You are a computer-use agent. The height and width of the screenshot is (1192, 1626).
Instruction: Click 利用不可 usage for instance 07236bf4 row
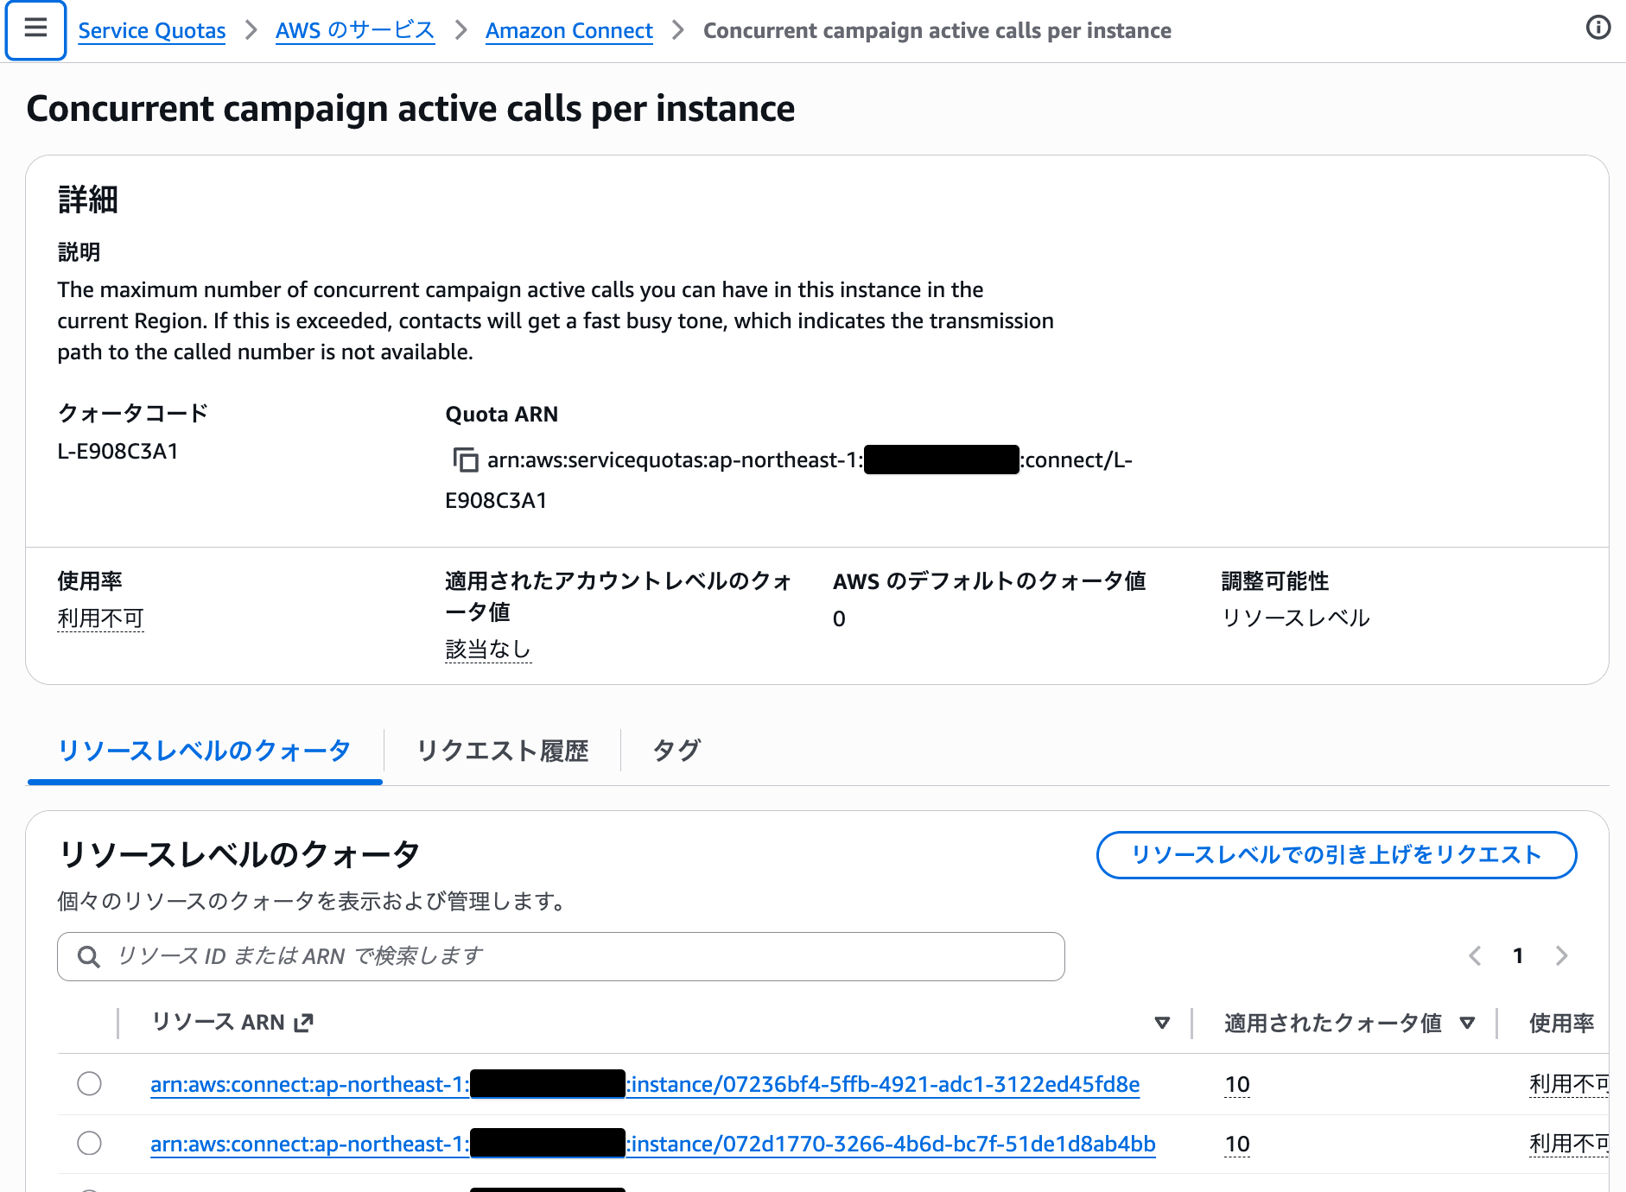pyautogui.click(x=1569, y=1084)
